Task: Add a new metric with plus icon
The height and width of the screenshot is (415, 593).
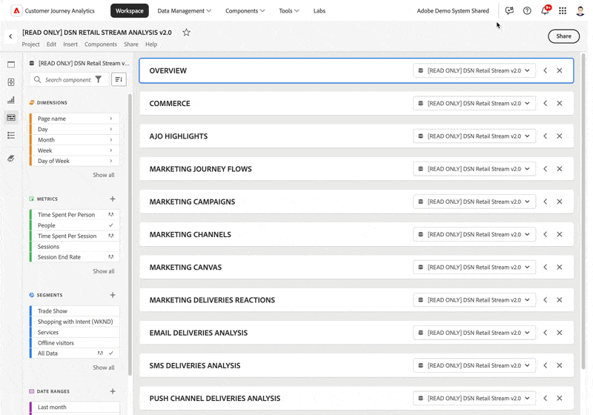Action: 113,199
